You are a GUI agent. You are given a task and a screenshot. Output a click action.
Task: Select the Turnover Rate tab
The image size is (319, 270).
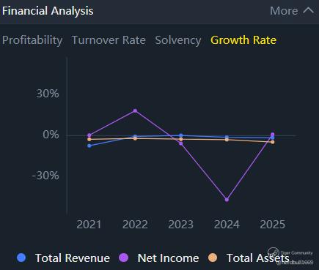109,40
